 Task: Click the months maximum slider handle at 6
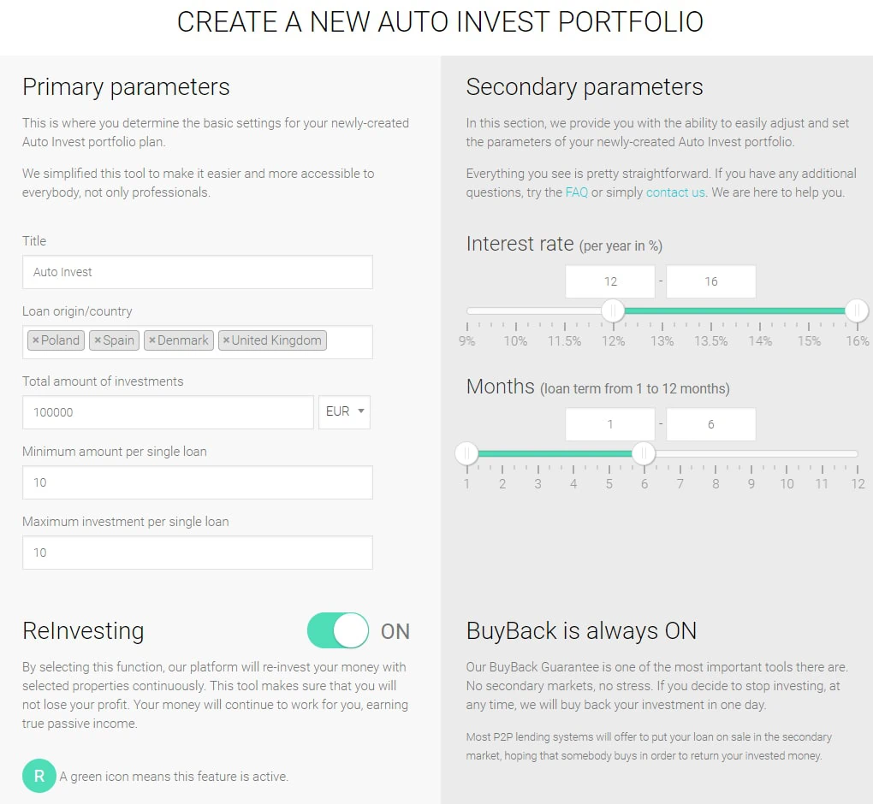644,453
